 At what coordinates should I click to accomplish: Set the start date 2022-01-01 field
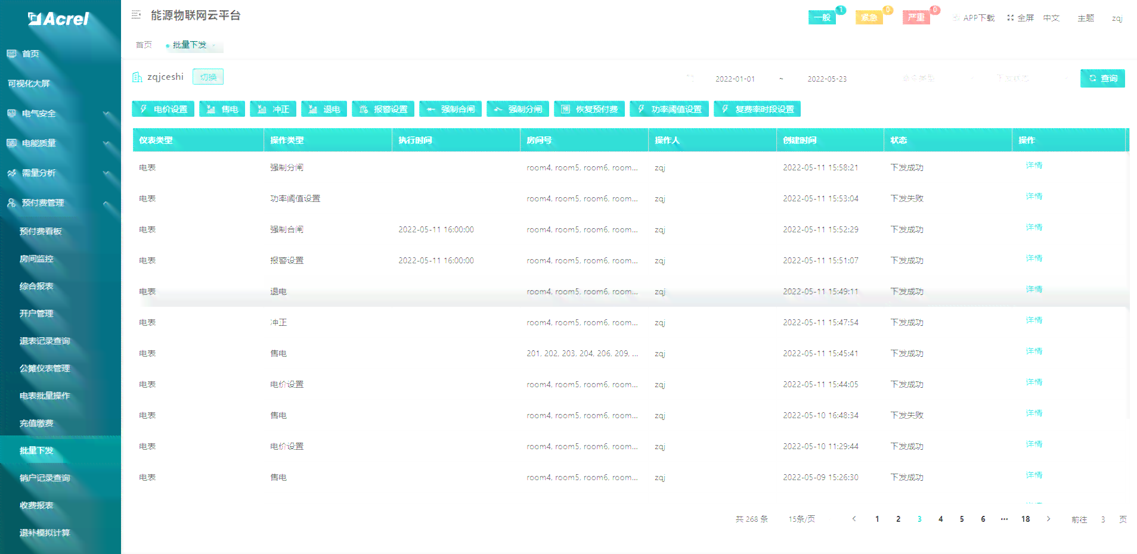pyautogui.click(x=735, y=79)
